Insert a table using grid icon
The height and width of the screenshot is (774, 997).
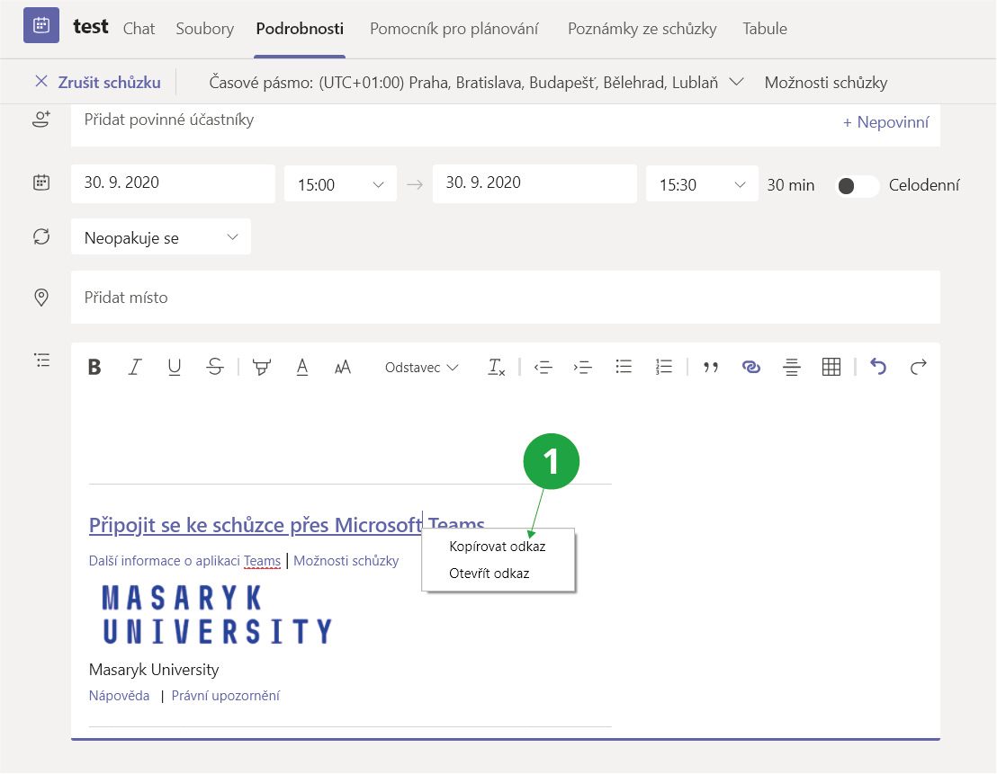(831, 367)
